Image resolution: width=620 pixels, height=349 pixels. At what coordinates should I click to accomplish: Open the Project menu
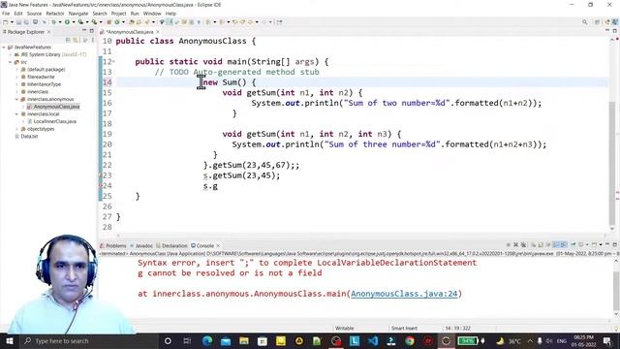click(x=118, y=14)
